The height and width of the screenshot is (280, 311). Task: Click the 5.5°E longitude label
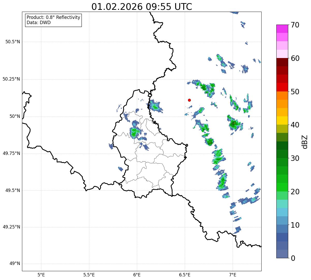(89, 275)
